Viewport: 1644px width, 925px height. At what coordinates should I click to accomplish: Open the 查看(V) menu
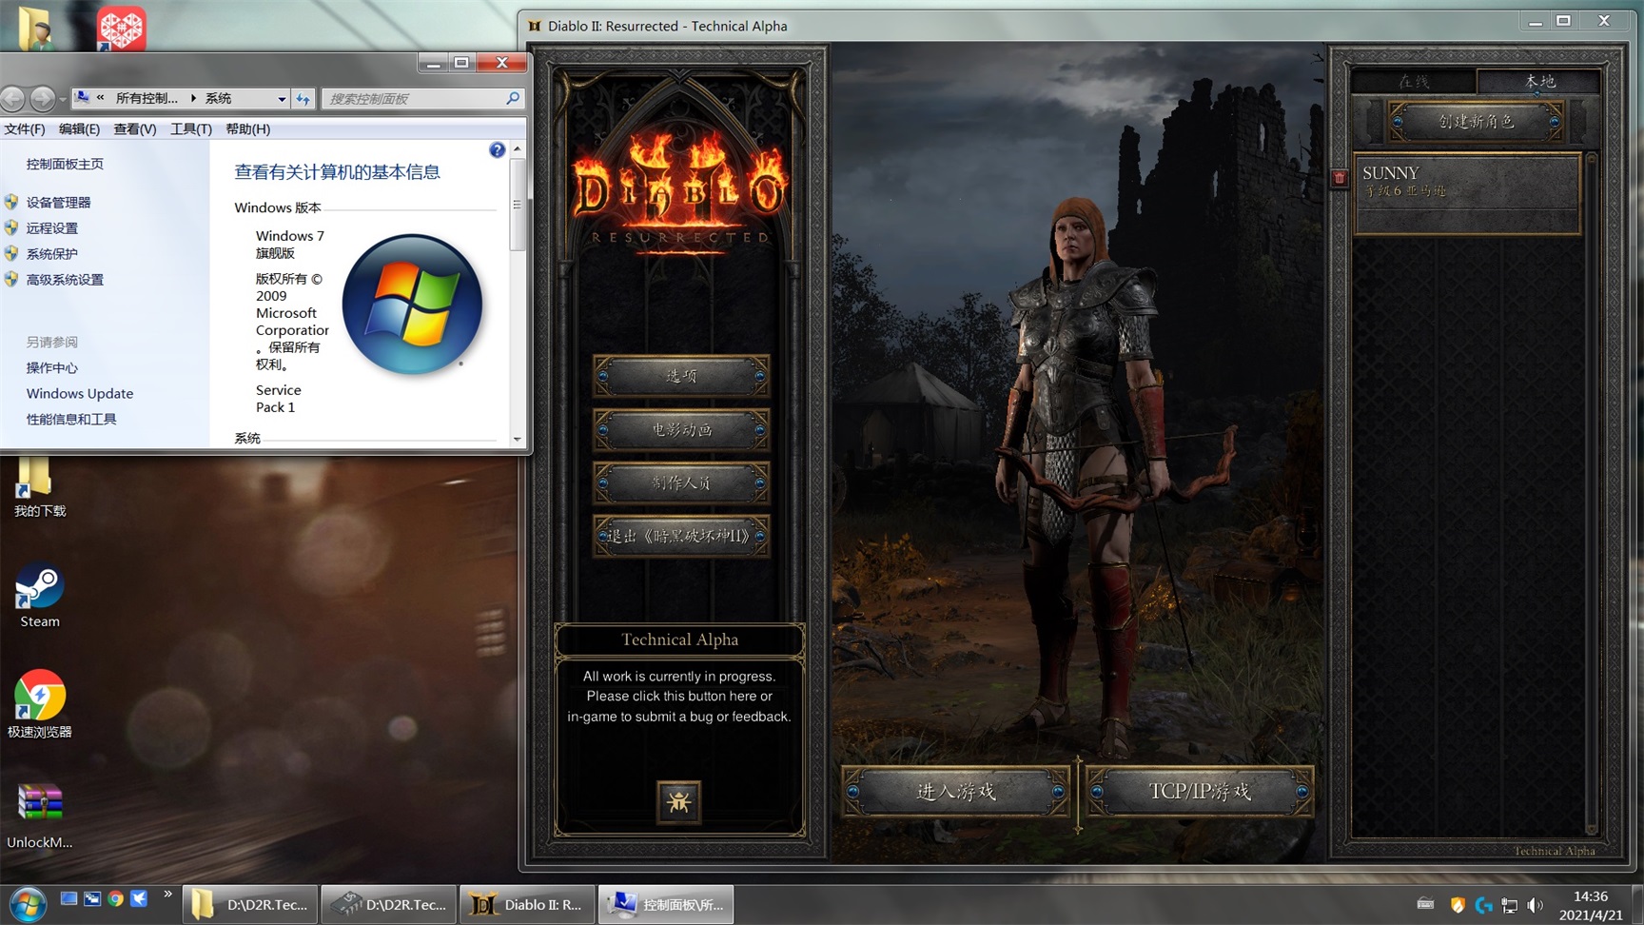coord(135,128)
